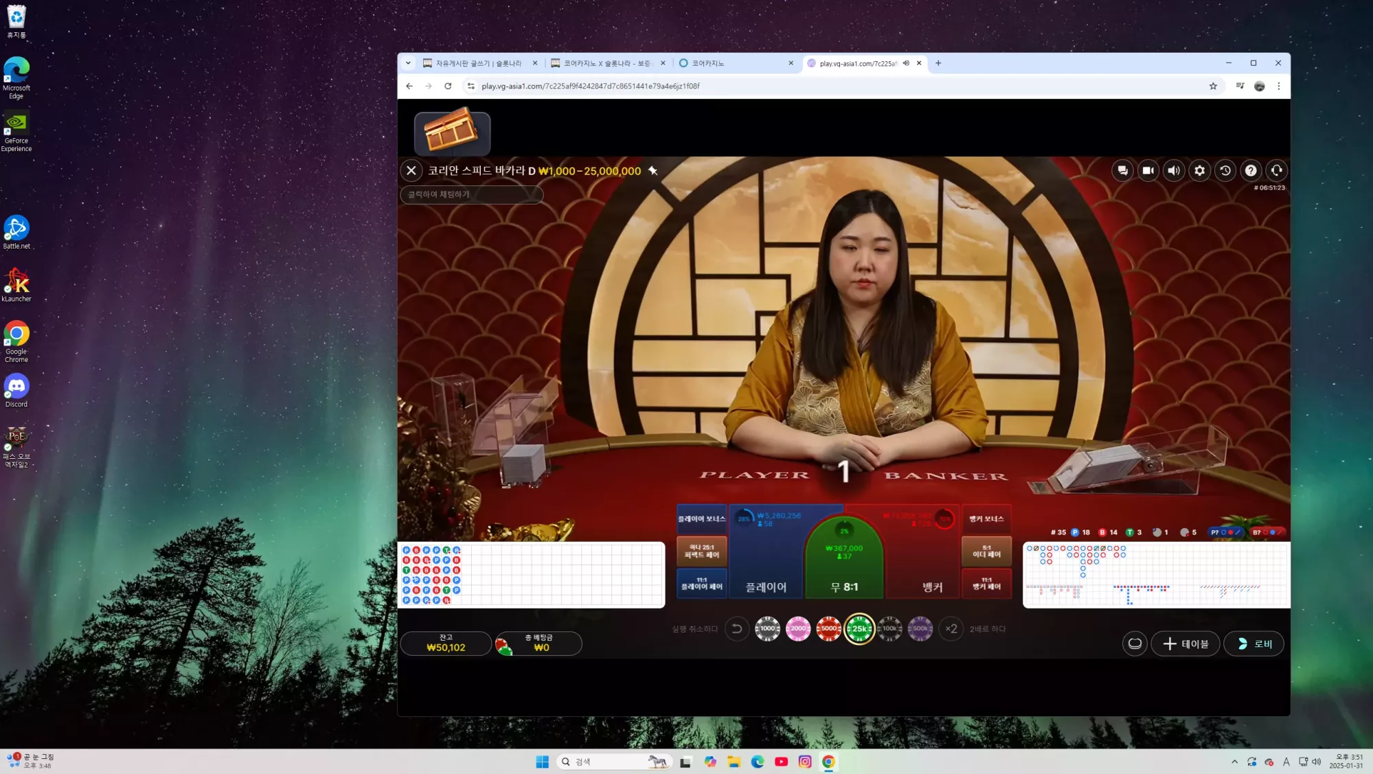The image size is (1373, 774).
Task: Select the red 5000 chip
Action: click(828, 628)
